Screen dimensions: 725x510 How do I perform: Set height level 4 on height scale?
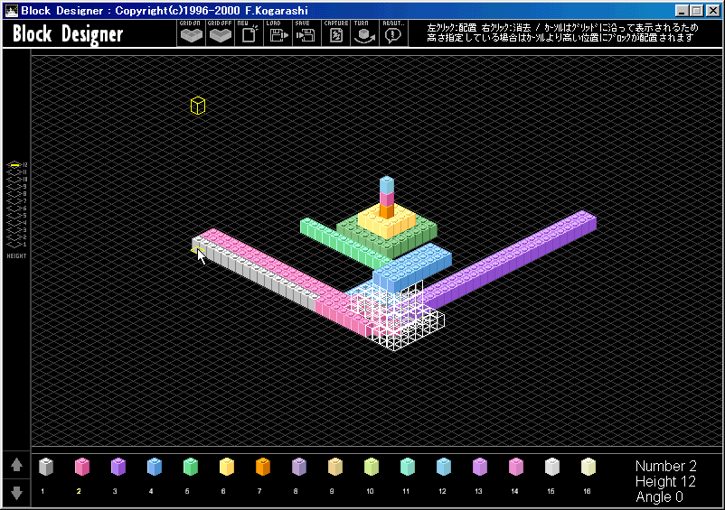pyautogui.click(x=16, y=222)
